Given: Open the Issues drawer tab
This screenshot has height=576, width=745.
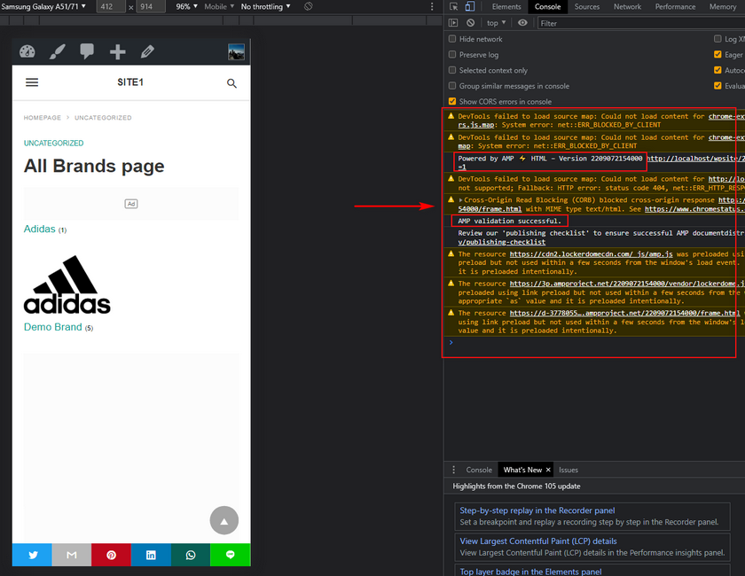Looking at the screenshot, I should pyautogui.click(x=569, y=470).
